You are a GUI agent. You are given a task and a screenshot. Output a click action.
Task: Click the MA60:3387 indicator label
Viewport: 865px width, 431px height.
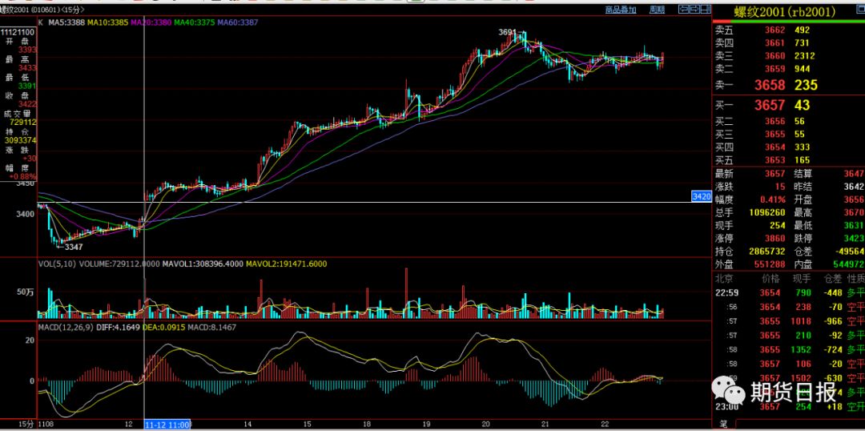pyautogui.click(x=237, y=22)
